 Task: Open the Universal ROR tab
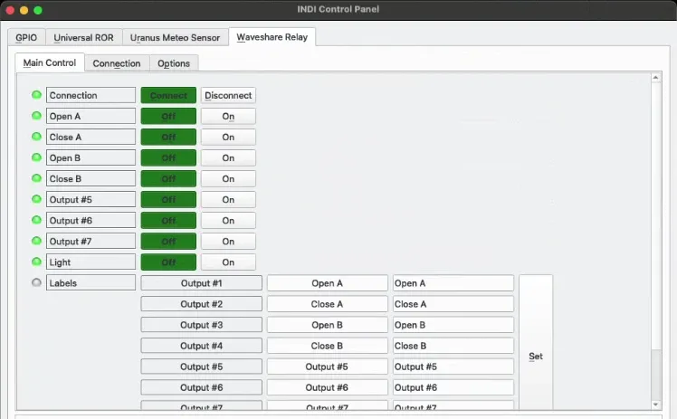[84, 37]
